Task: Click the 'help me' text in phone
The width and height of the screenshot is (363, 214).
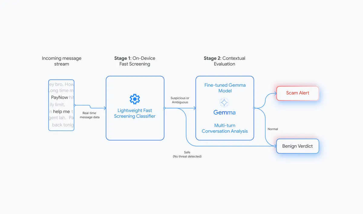Action: click(x=61, y=112)
